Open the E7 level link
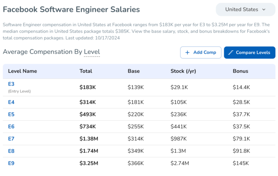Viewport: 278px width, 176px height. point(11,139)
